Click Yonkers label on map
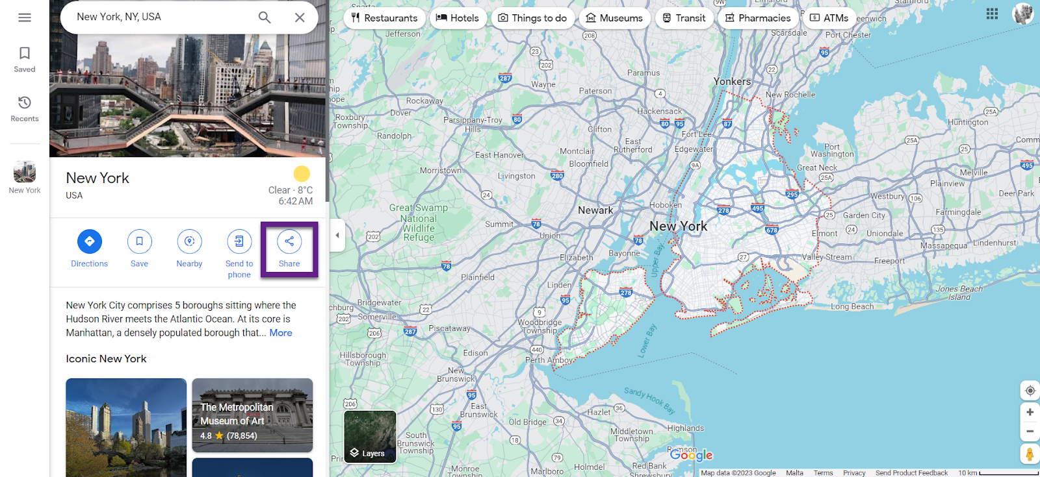The width and height of the screenshot is (1040, 477). (x=732, y=82)
